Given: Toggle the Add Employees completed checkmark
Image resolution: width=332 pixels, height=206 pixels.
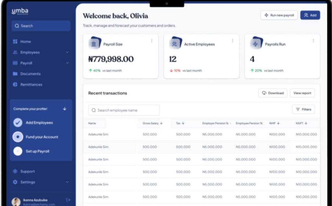Looking at the screenshot, I should coord(18,123).
